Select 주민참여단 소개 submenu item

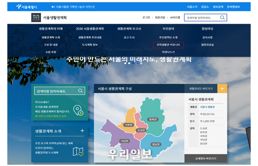[x=168, y=38]
